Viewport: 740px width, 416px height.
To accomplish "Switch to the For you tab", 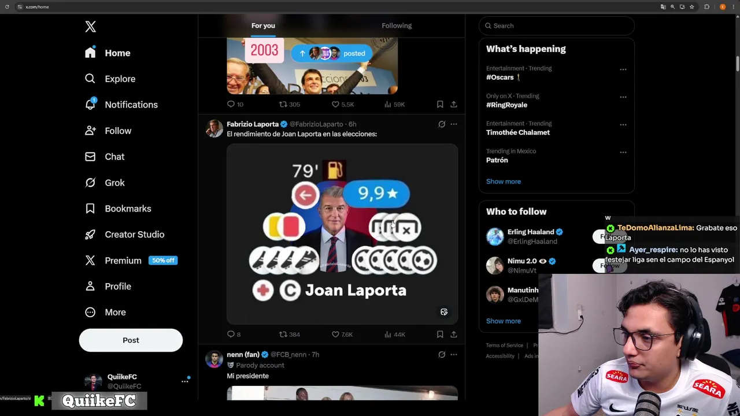I will [263, 25].
